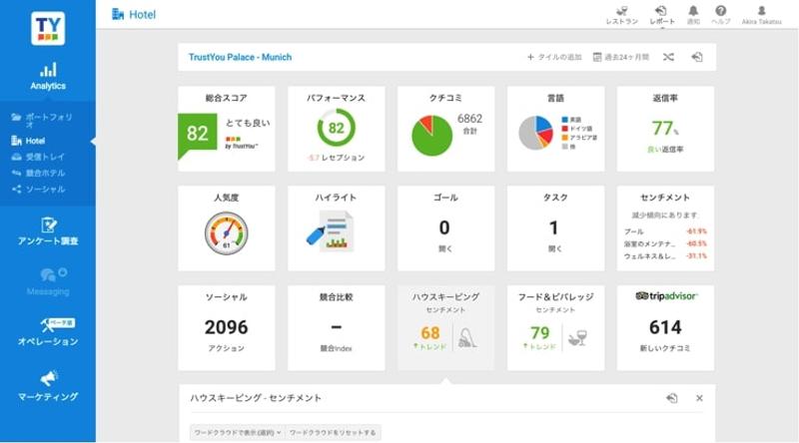799x443 pixels.
Task: Open アンケート調査 survey section
Action: tap(47, 231)
